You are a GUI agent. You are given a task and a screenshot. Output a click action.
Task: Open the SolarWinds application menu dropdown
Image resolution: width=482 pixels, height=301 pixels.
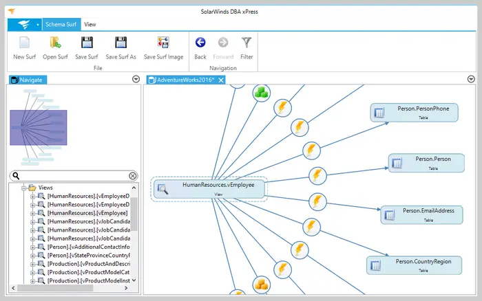[x=38, y=24]
